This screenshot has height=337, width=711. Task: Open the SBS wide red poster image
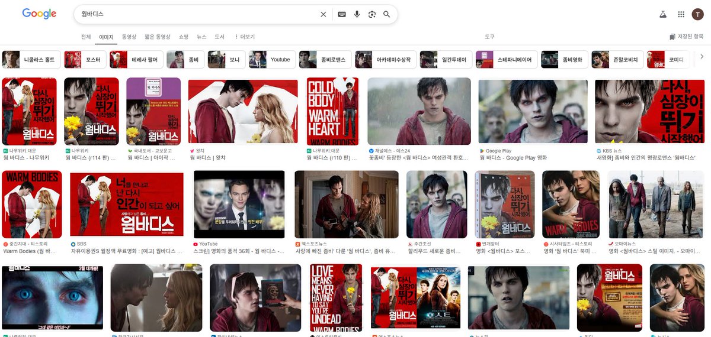click(126, 205)
